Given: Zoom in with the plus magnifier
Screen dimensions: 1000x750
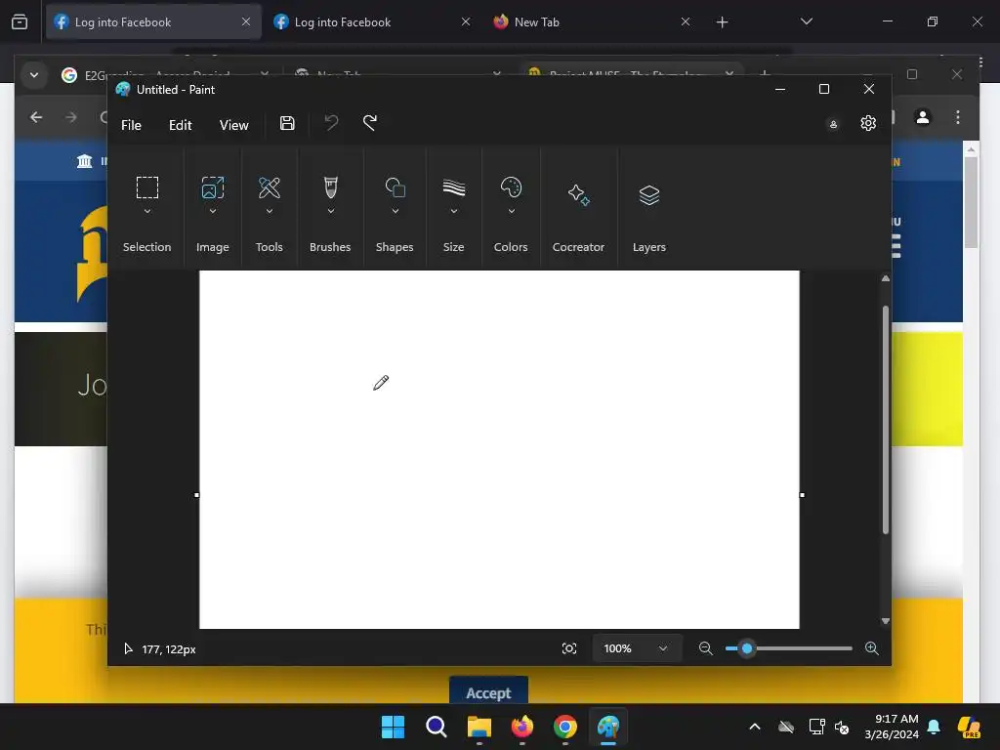Looking at the screenshot, I should (871, 648).
